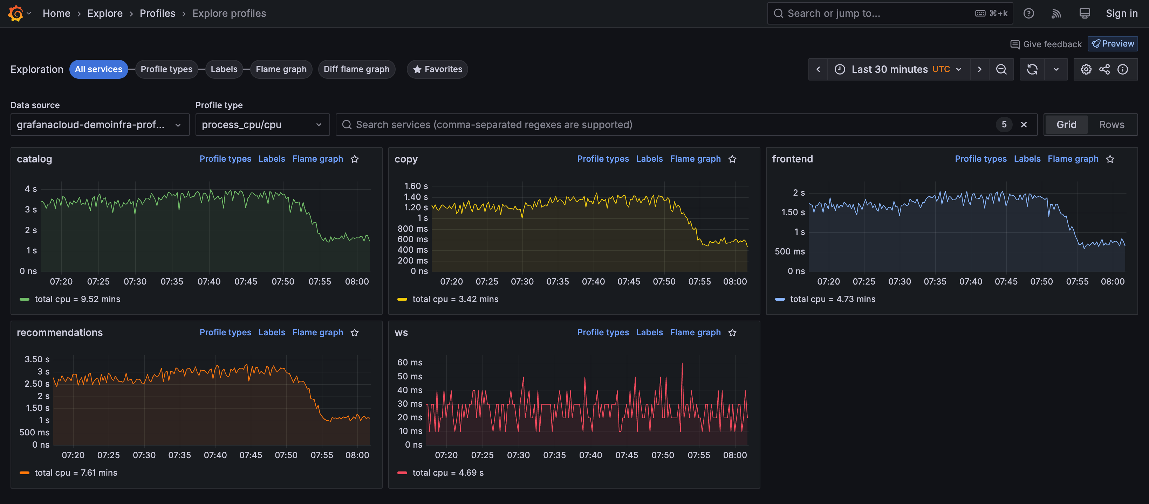
Task: Select the Flame graph exploration step
Action: pos(281,69)
